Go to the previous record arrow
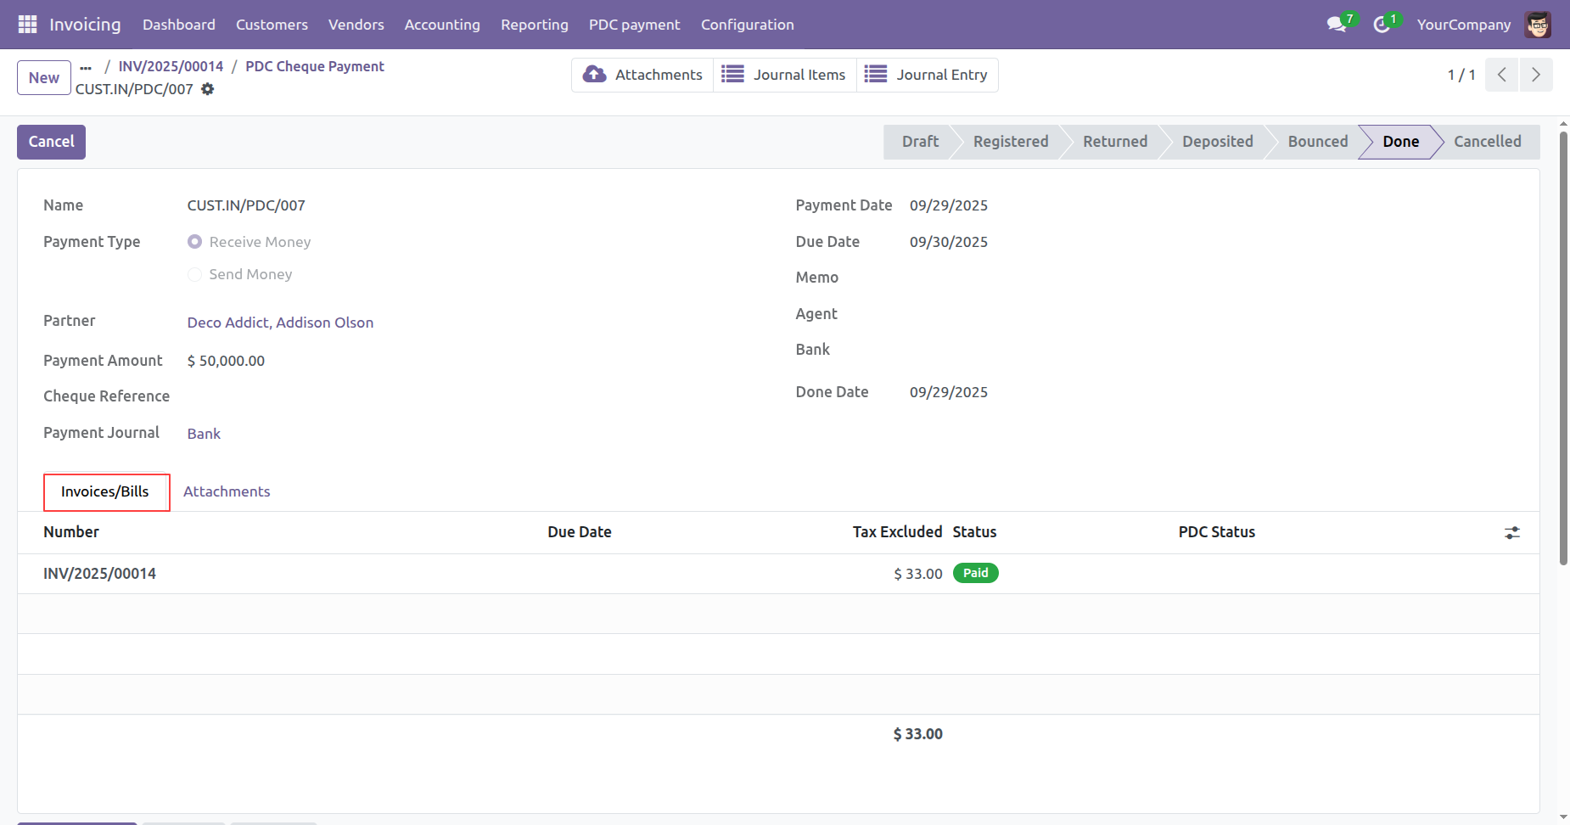Screen dimensions: 1570x825 [1501, 75]
